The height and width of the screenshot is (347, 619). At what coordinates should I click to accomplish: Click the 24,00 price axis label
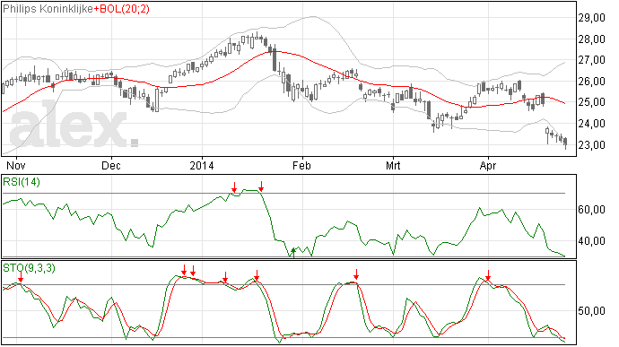click(x=591, y=123)
